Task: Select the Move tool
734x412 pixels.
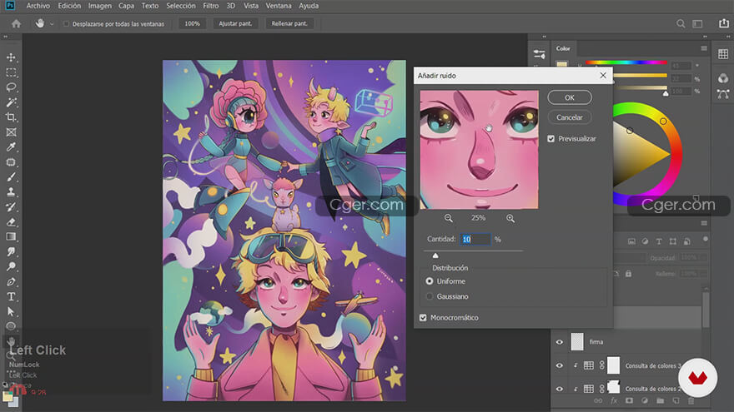Action: click(x=11, y=57)
